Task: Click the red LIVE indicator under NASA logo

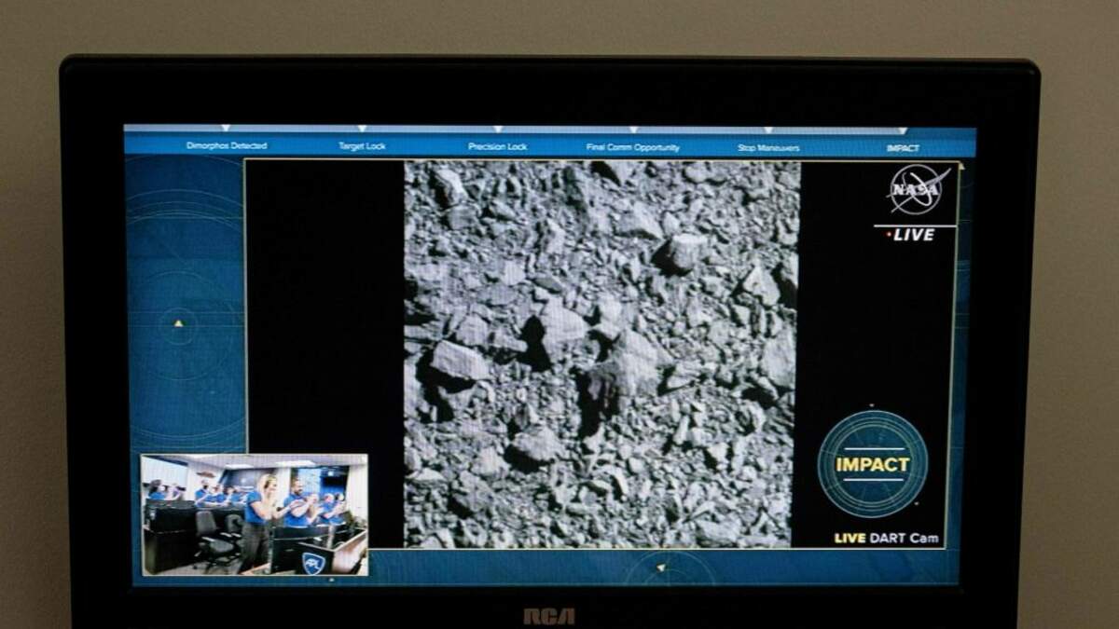Action: pos(910,235)
